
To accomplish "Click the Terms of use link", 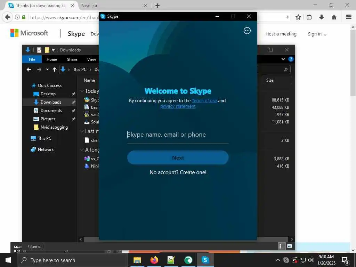I will [x=204, y=100].
